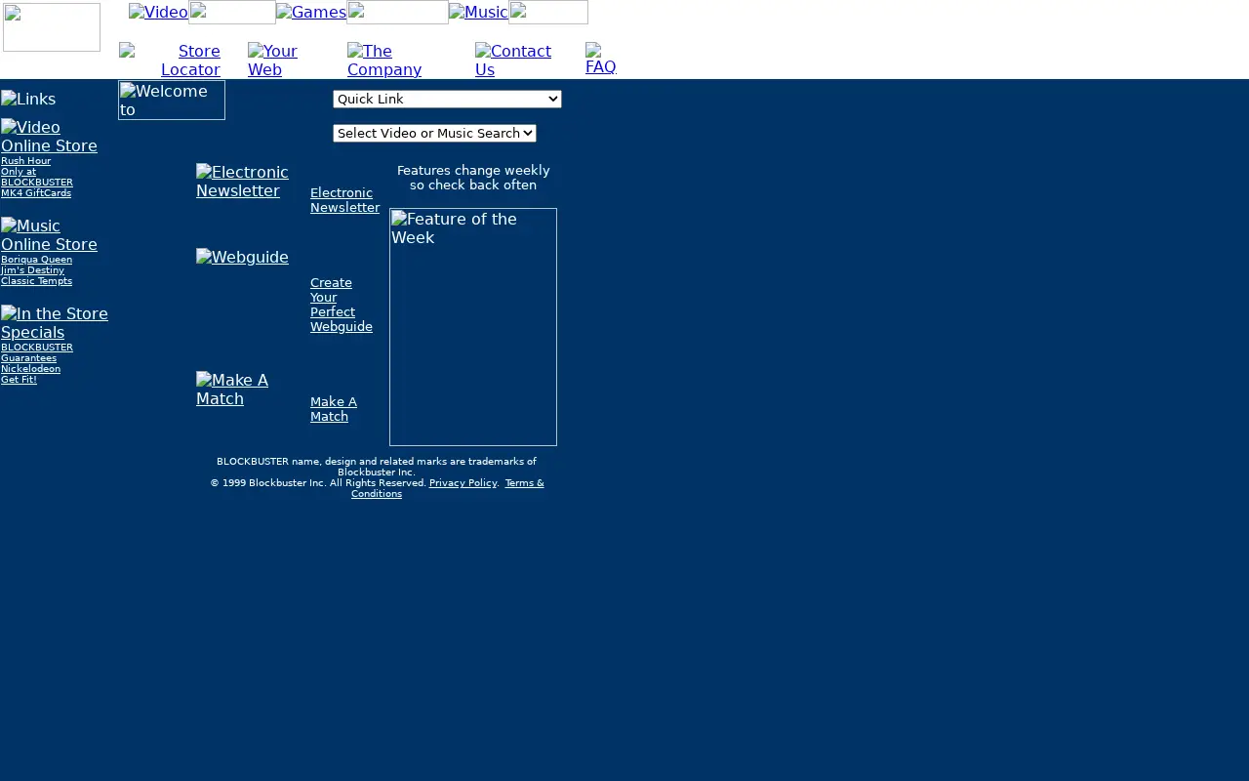Open Jim's Destiny link
Viewport: 1249px width, 781px height.
32,270
